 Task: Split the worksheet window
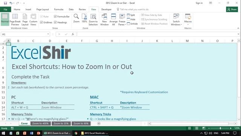click(131, 15)
